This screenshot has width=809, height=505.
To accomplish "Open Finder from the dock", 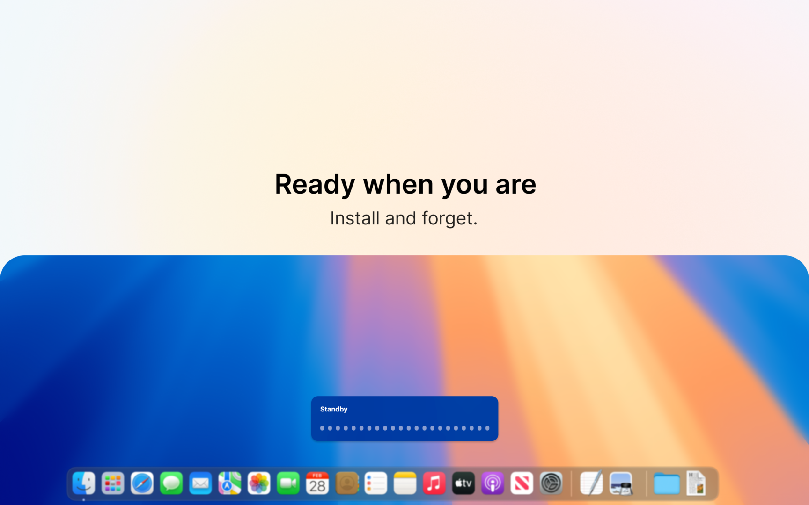I will click(84, 483).
